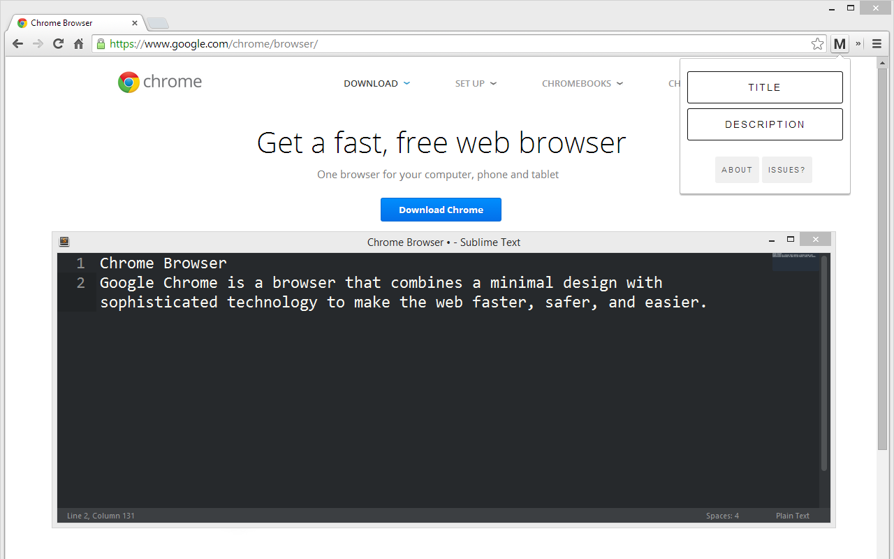894x559 pixels.
Task: Click the Sublime Text app icon
Action: (x=64, y=242)
